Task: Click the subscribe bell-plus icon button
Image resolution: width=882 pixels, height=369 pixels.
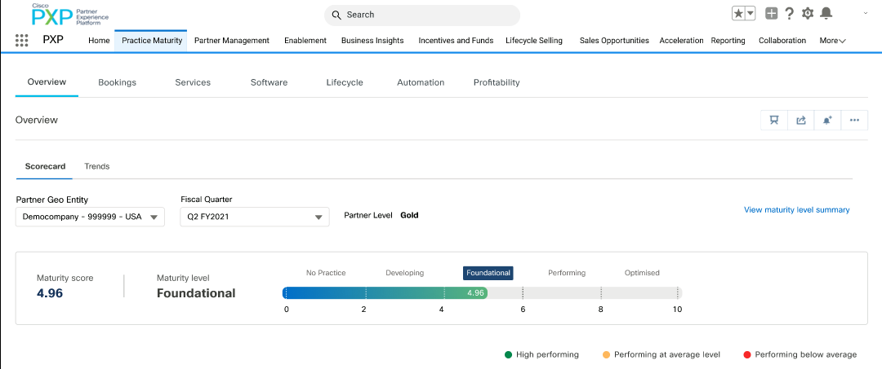Action: (x=827, y=120)
